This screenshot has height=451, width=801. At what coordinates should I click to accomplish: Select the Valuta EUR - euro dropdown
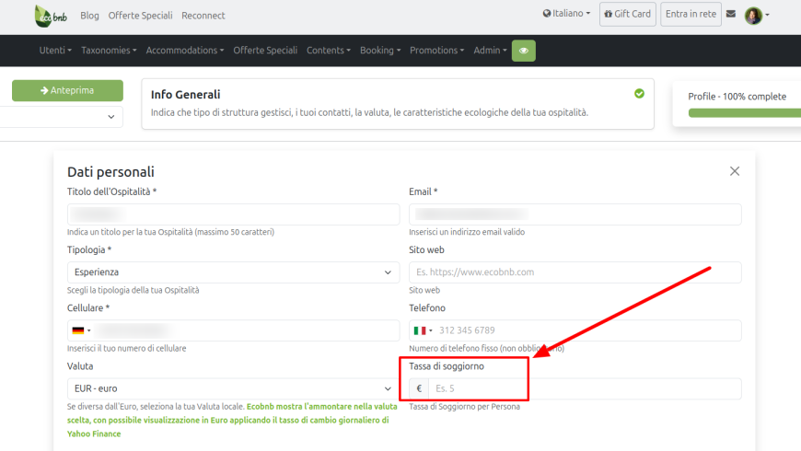click(233, 388)
